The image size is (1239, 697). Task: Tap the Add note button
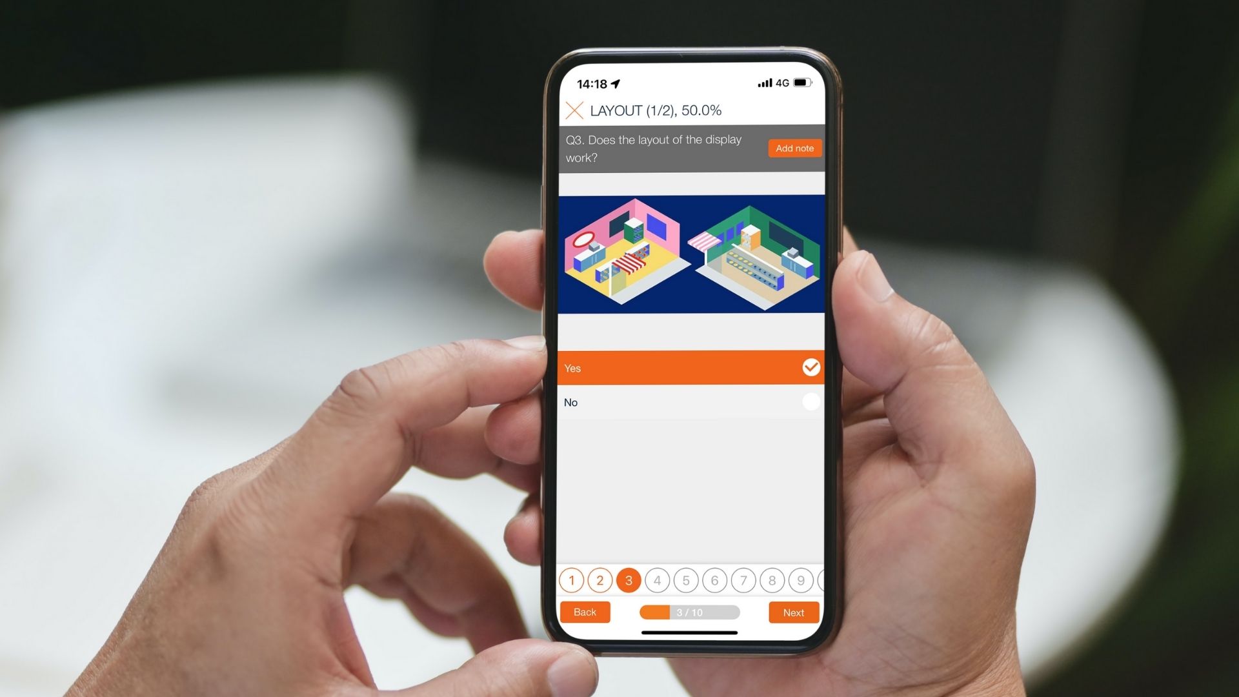(794, 147)
